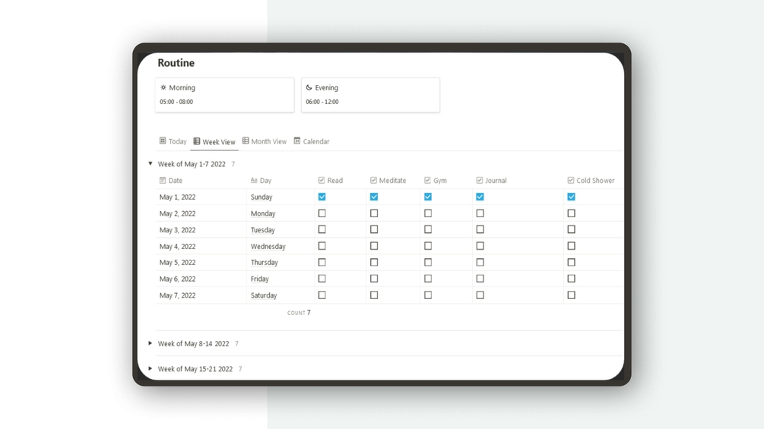Viewport: 764px width, 429px height.
Task: Click the Week of May 8-14 2022 label
Action: coord(193,343)
